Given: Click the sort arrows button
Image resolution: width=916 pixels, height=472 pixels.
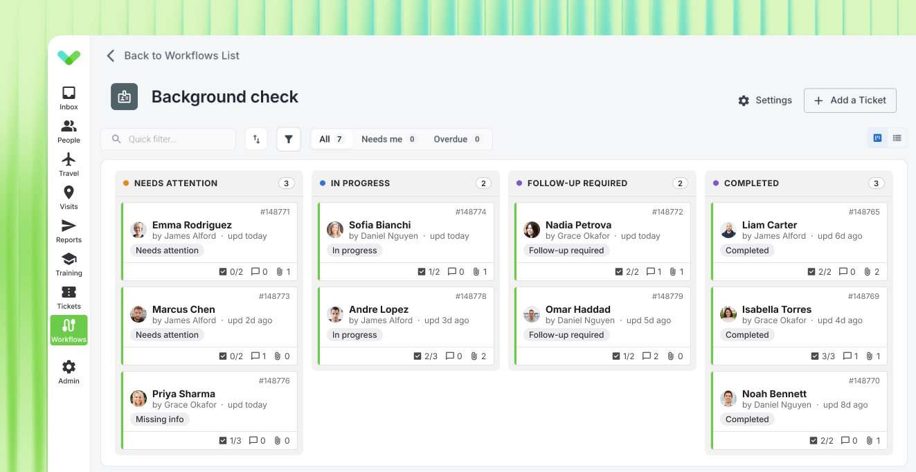Looking at the screenshot, I should pos(256,139).
